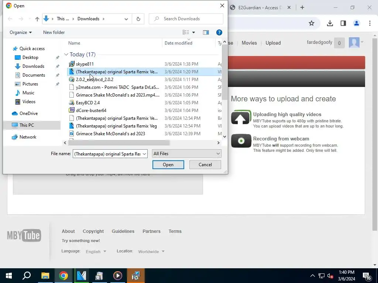The image size is (378, 283).
Task: Select Downloads in the navigation pane
Action: click(33, 66)
